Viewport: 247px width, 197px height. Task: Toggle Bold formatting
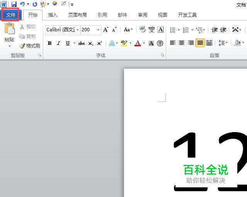coord(49,43)
